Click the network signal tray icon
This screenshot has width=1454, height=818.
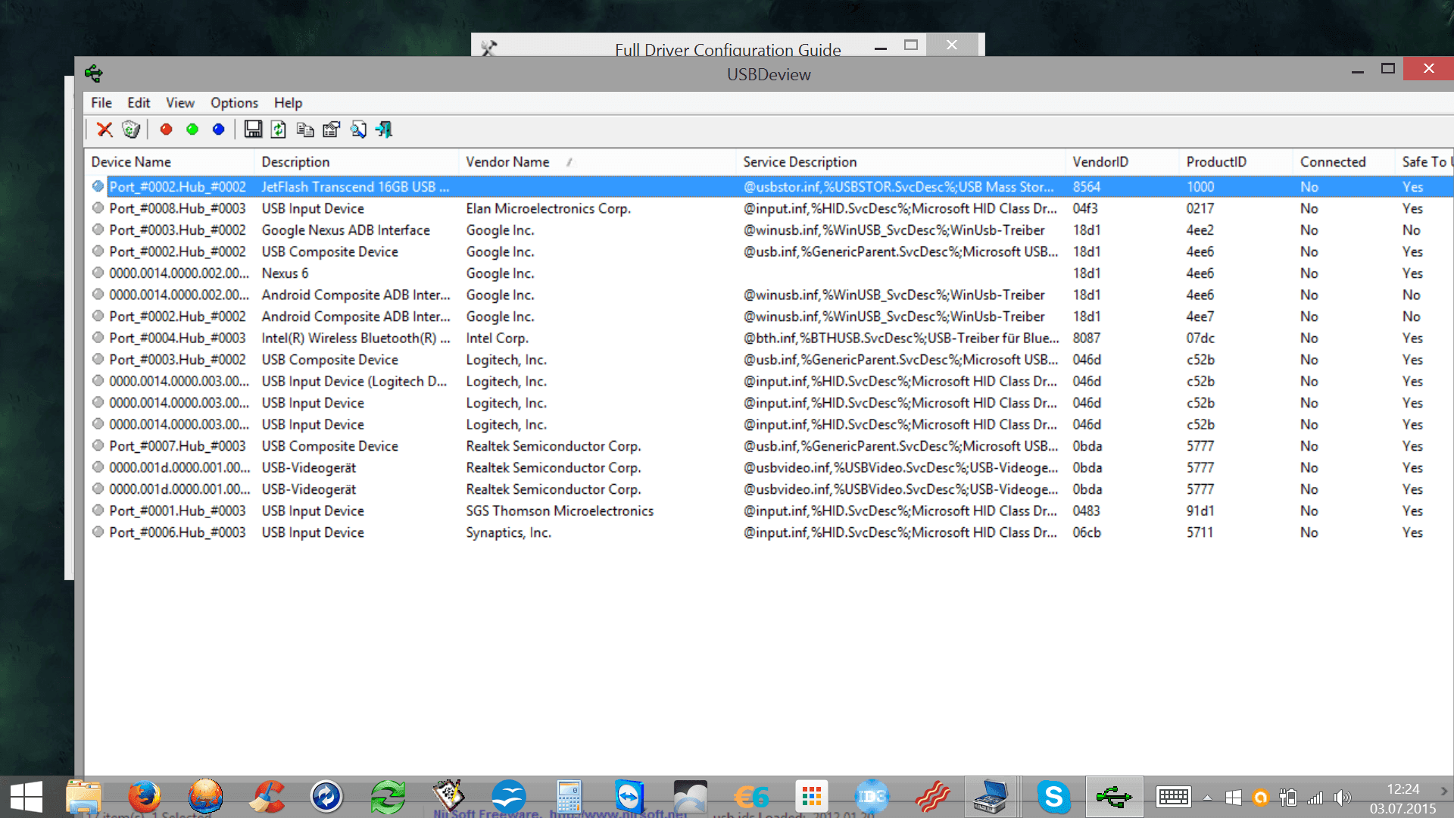1315,798
